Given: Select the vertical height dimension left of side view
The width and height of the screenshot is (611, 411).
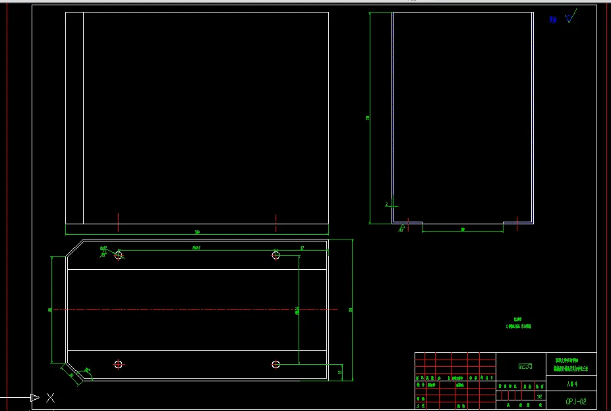Looking at the screenshot, I should (368, 118).
